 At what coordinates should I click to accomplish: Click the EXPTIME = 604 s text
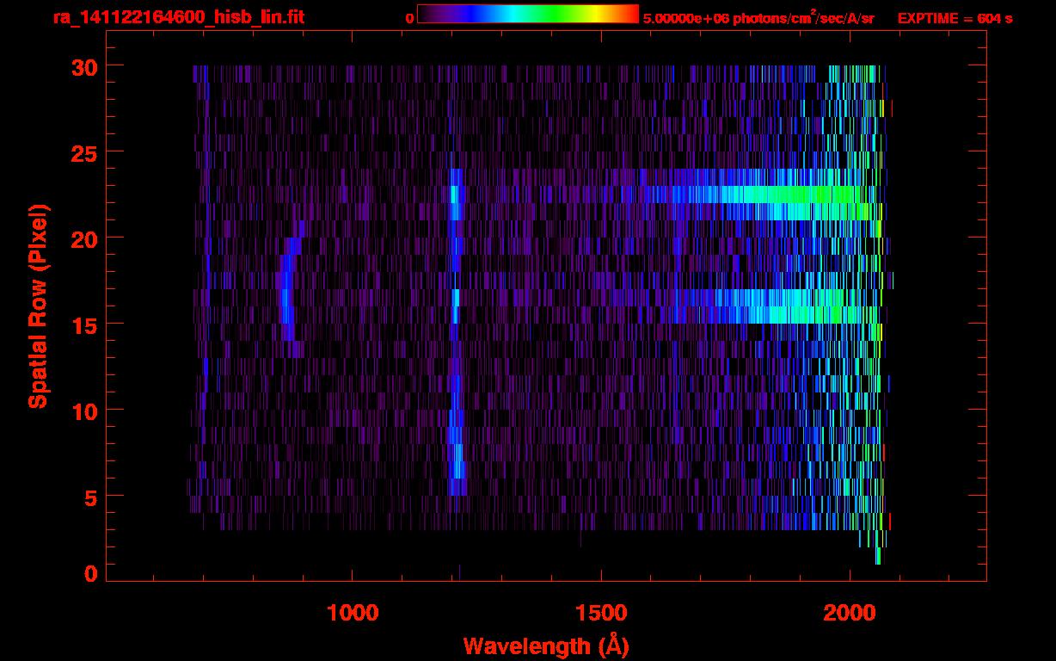coord(955,18)
